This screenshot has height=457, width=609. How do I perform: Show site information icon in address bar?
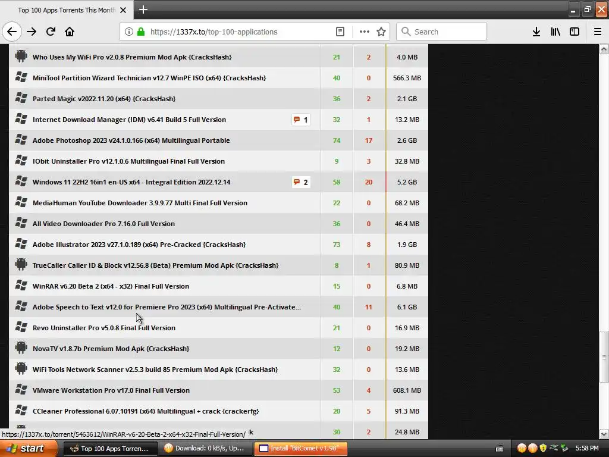pos(128,32)
